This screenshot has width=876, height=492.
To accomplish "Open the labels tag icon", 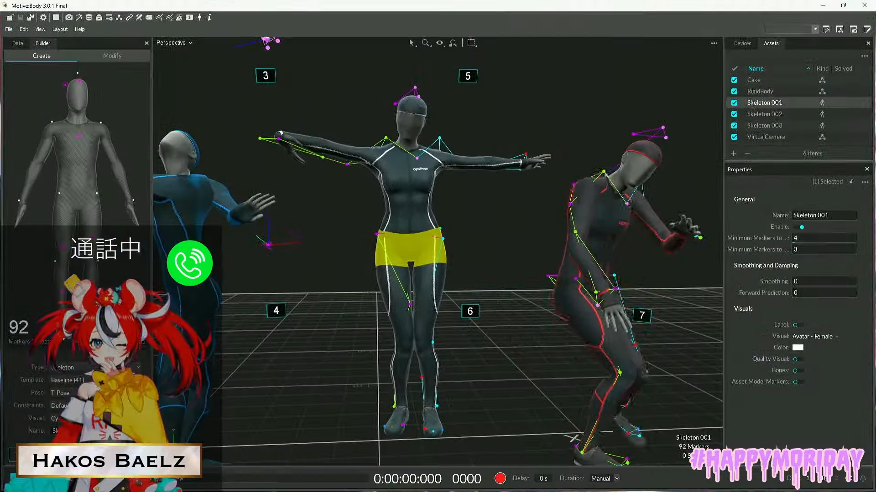I will (x=149, y=17).
